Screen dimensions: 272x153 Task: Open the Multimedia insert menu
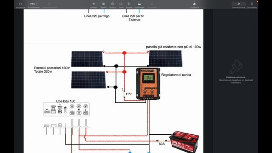pyautogui.click(x=139, y=5)
